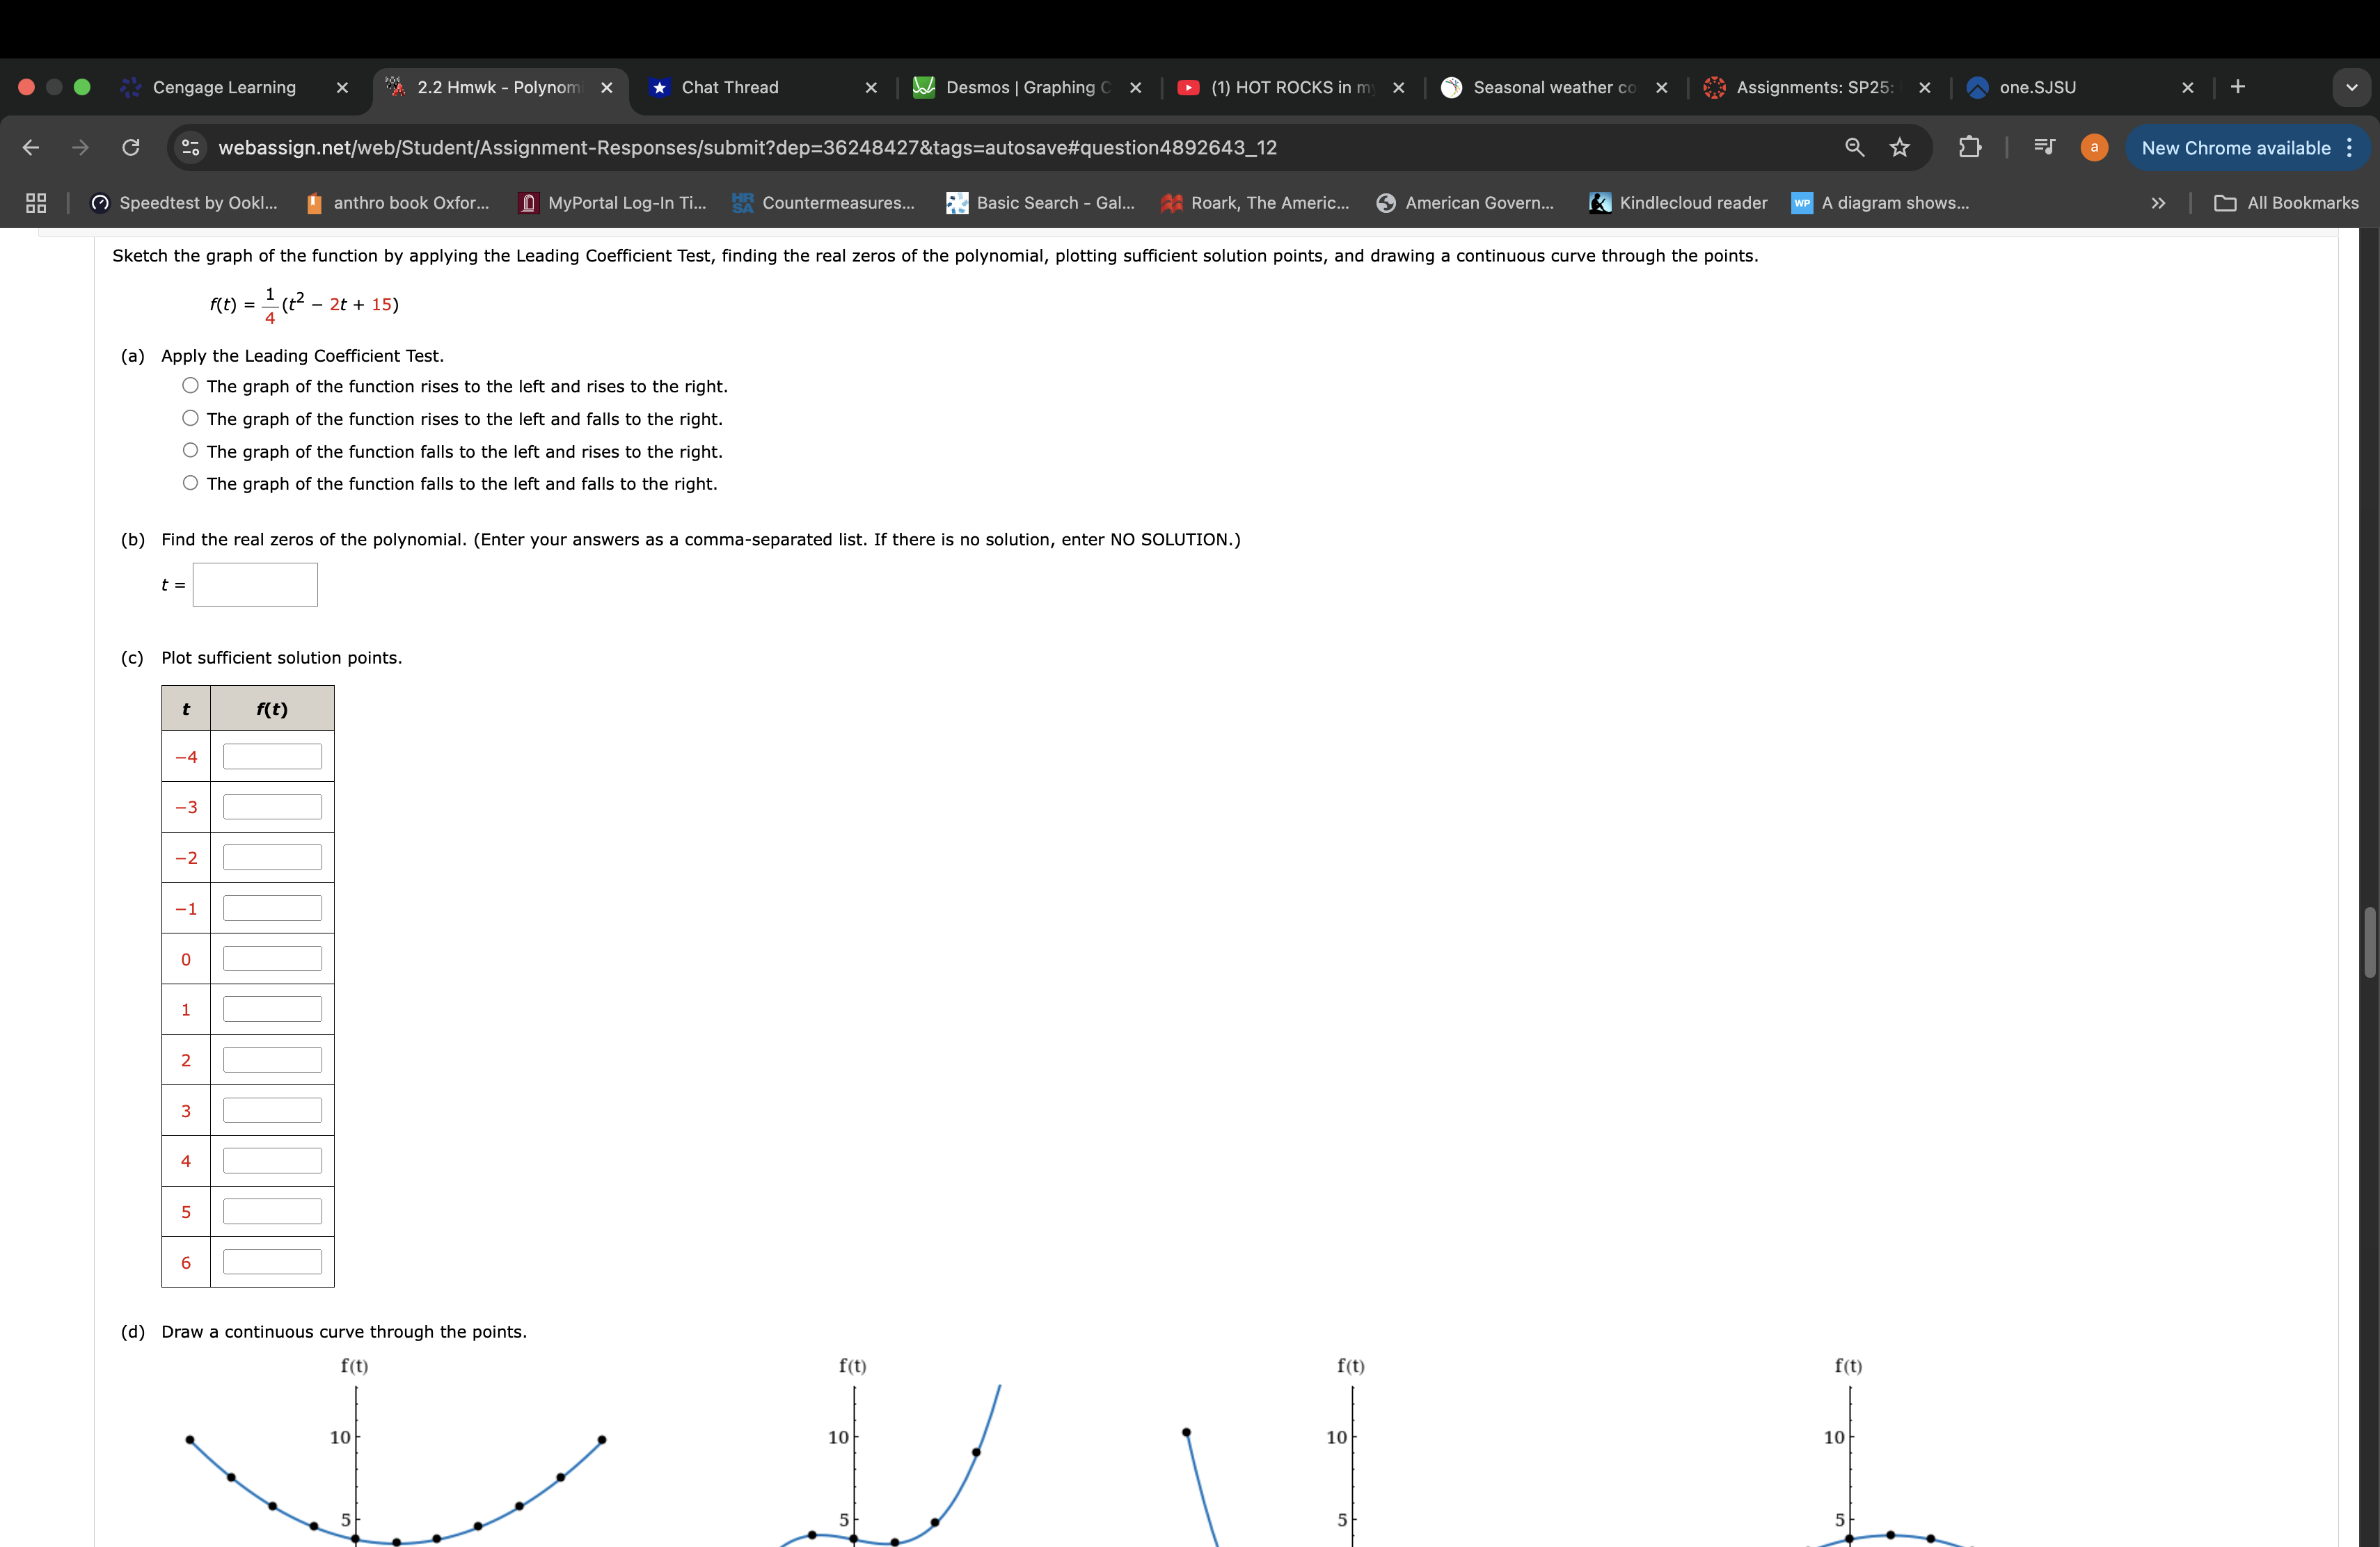
Task: Reload the current WebAssign page
Action: pos(131,147)
